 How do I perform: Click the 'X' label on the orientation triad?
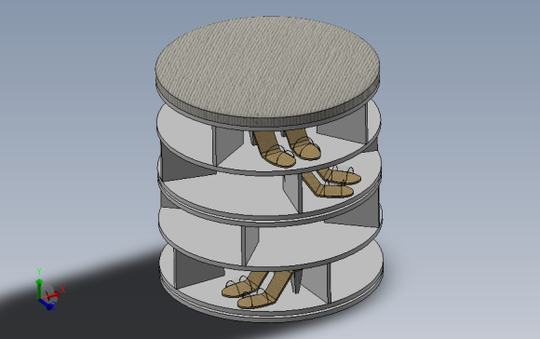[x=62, y=290]
